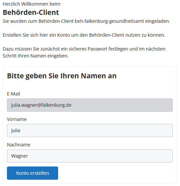
Task: Click the Konto erstellen button
Action: (32, 173)
